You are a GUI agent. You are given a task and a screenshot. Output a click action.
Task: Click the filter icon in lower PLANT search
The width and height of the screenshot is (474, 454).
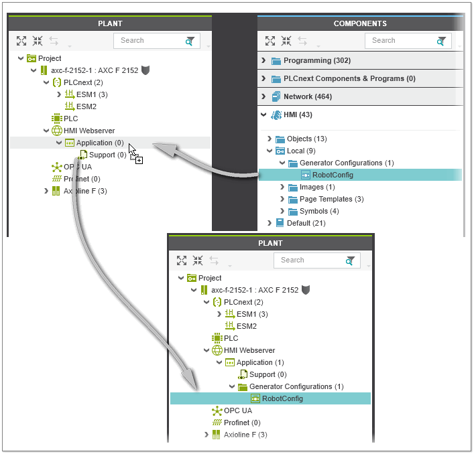350,260
